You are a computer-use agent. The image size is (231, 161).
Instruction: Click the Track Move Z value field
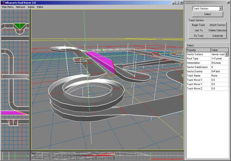click(219, 88)
